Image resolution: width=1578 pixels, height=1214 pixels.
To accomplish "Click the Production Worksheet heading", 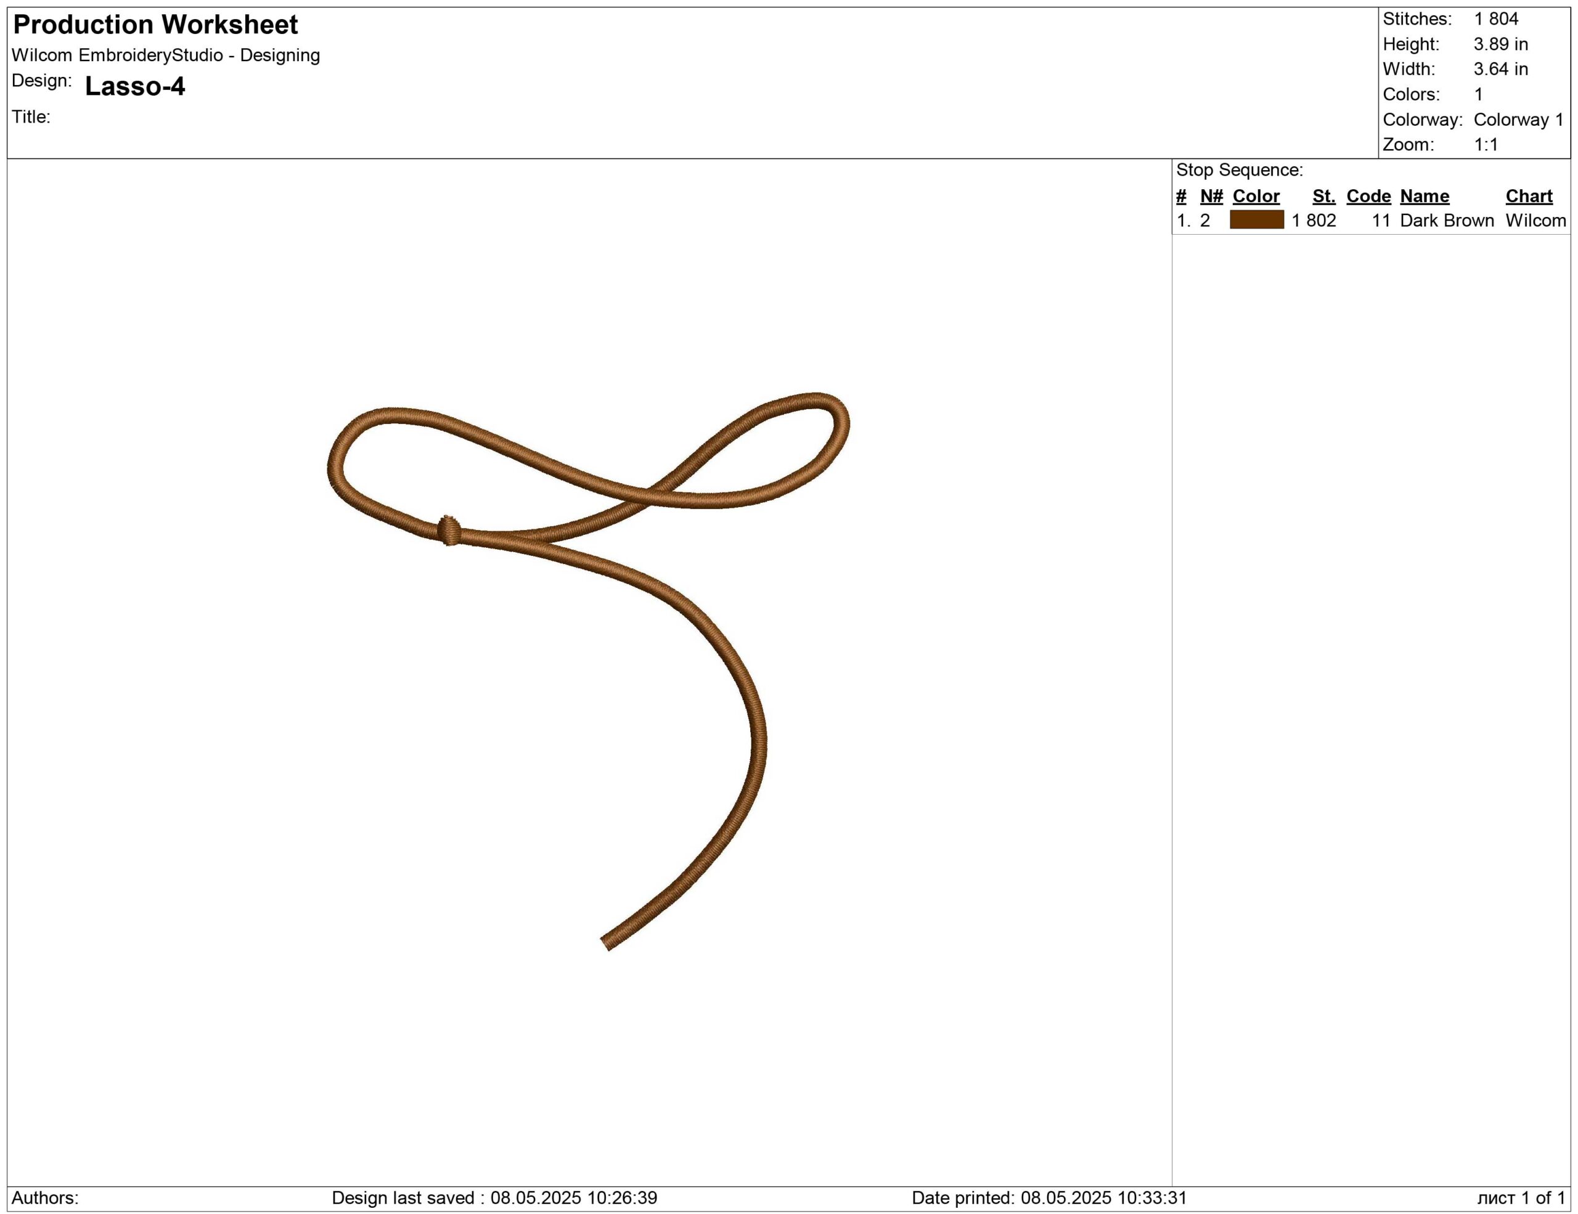I will [x=155, y=25].
